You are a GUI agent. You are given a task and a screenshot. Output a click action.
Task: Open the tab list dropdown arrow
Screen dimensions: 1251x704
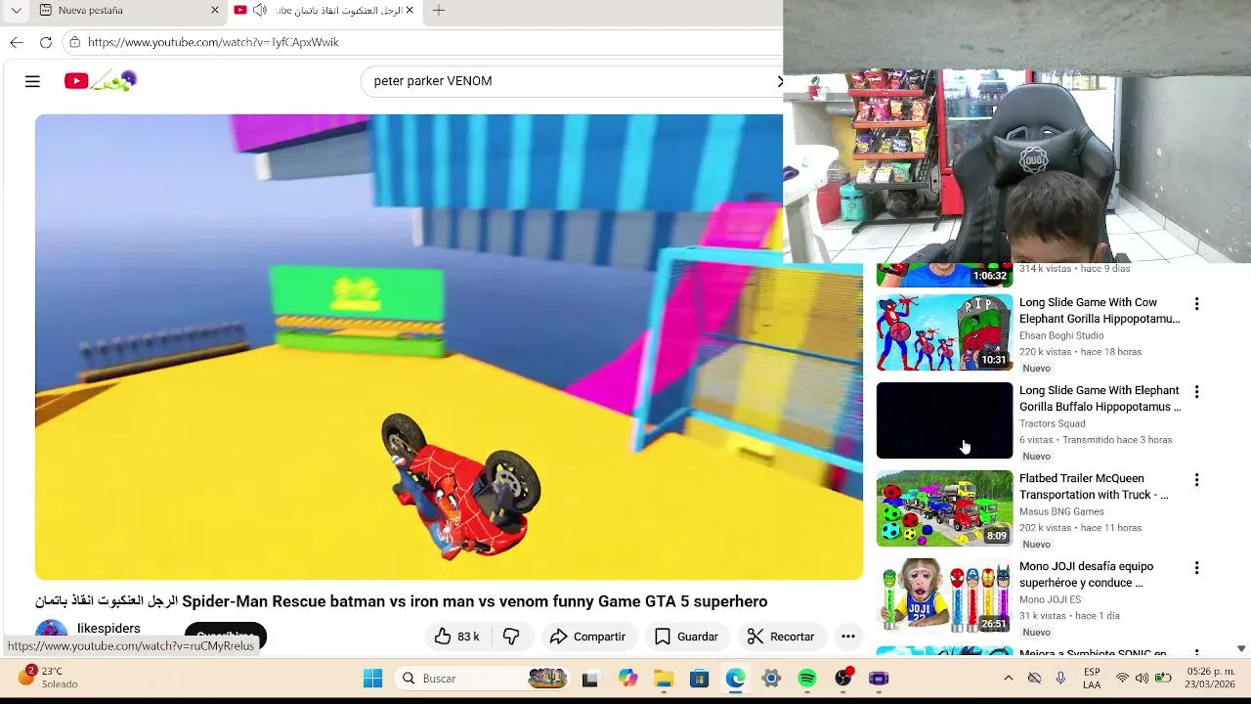16,10
